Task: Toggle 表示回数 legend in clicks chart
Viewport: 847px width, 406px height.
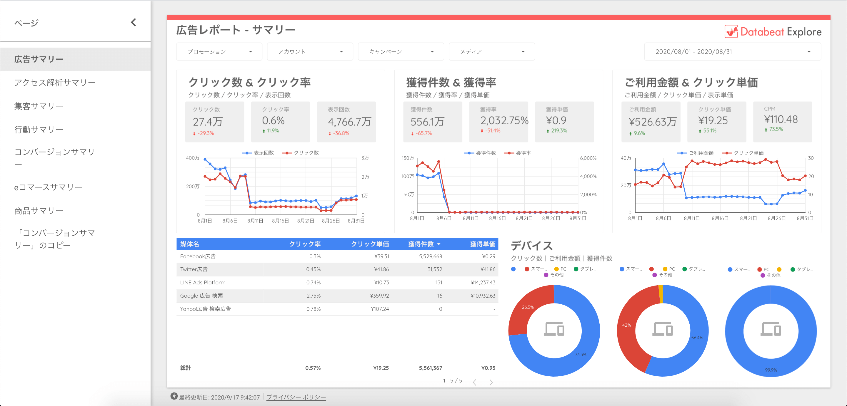Action: coord(258,153)
